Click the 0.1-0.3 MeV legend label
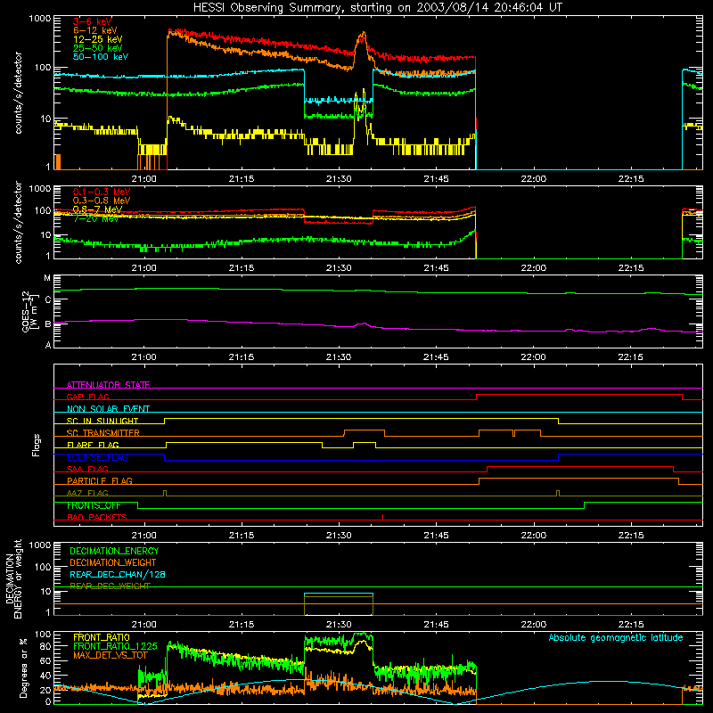 (x=102, y=192)
